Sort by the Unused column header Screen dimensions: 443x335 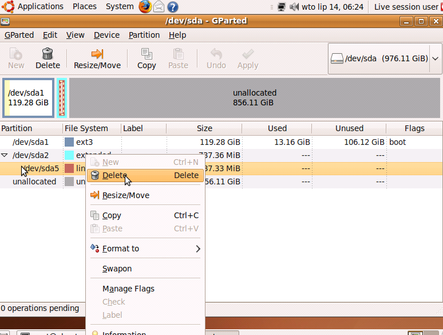pos(349,128)
